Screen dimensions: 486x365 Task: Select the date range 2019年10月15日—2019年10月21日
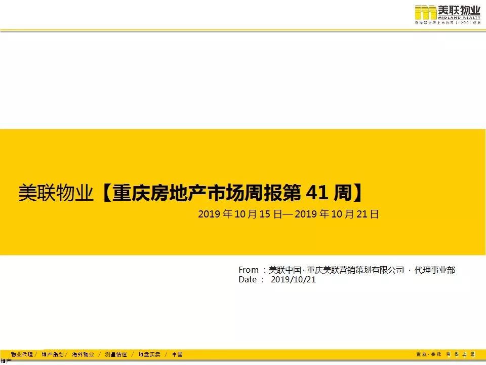click(288, 214)
